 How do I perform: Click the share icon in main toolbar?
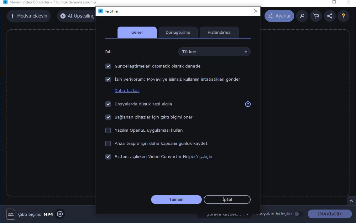[330, 16]
